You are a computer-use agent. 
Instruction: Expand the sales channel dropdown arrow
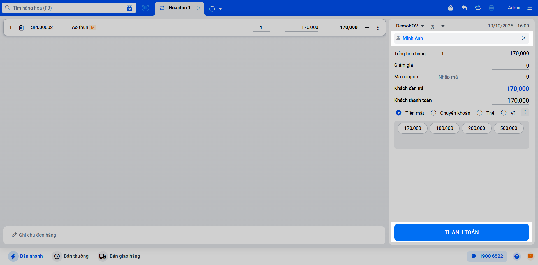click(x=443, y=26)
